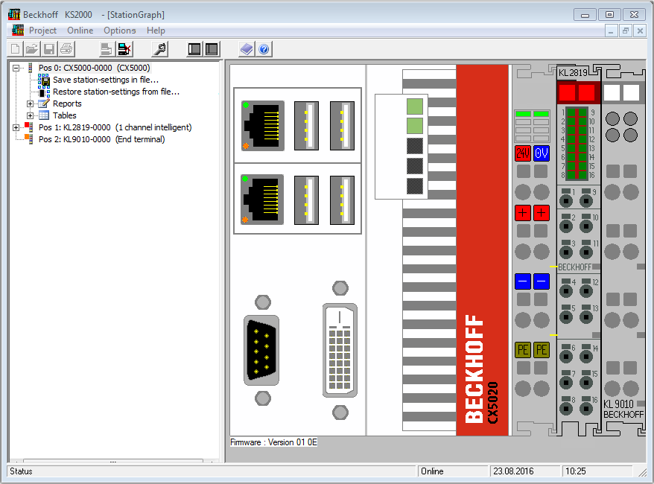Open the Options menu
This screenshot has height=484, width=654.
click(120, 31)
